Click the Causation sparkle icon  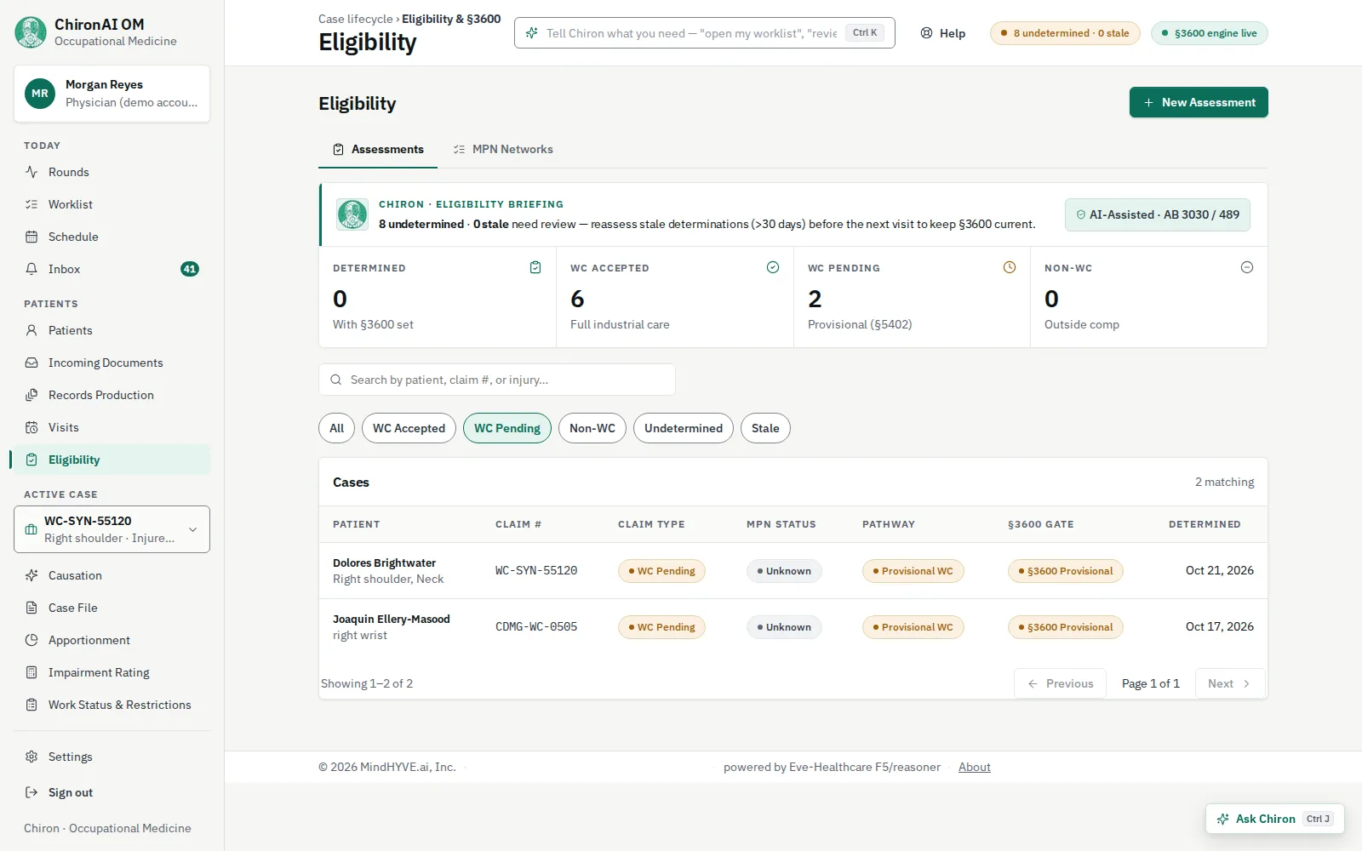pyautogui.click(x=31, y=575)
